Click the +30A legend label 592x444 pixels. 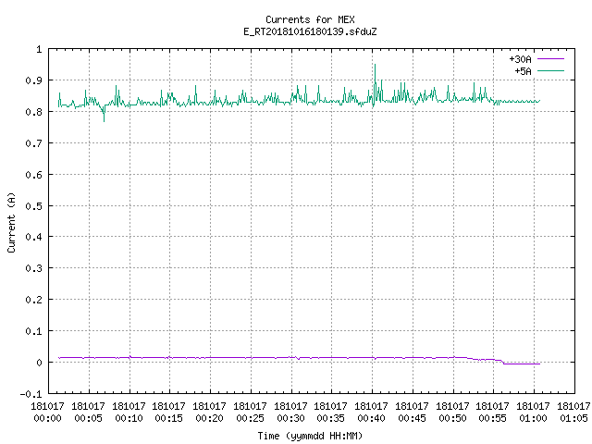coord(520,59)
